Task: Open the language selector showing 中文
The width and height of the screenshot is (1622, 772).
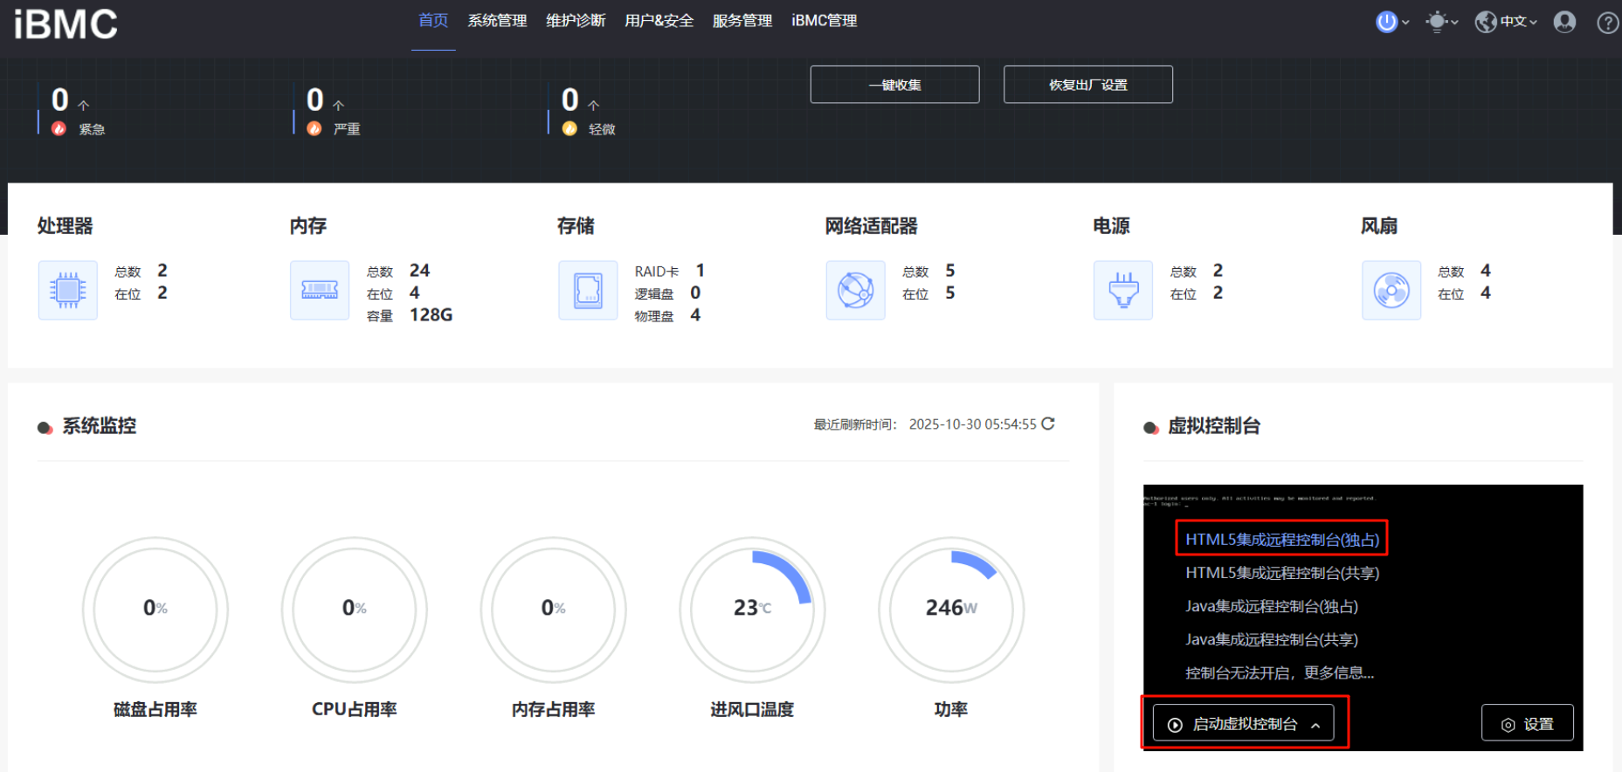Action: [1507, 22]
